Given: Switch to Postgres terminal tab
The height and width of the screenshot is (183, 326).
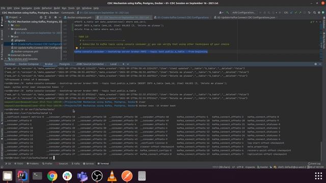Looking at the screenshot, I should pyautogui.click(x=65, y=64).
